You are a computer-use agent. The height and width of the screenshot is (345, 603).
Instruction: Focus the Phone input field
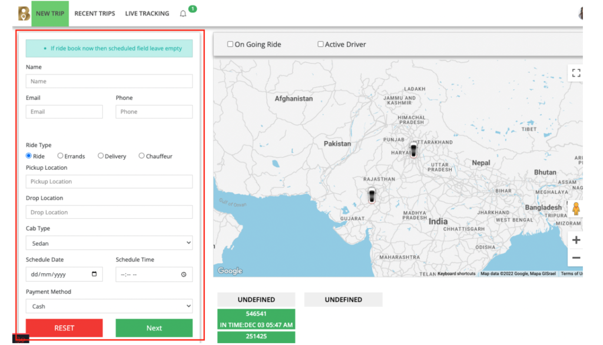tap(154, 112)
